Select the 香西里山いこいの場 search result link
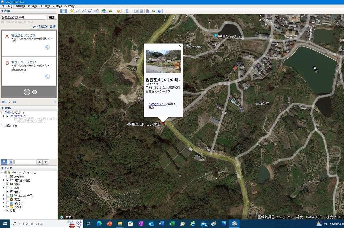344x228 pixels. pyautogui.click(x=24, y=35)
